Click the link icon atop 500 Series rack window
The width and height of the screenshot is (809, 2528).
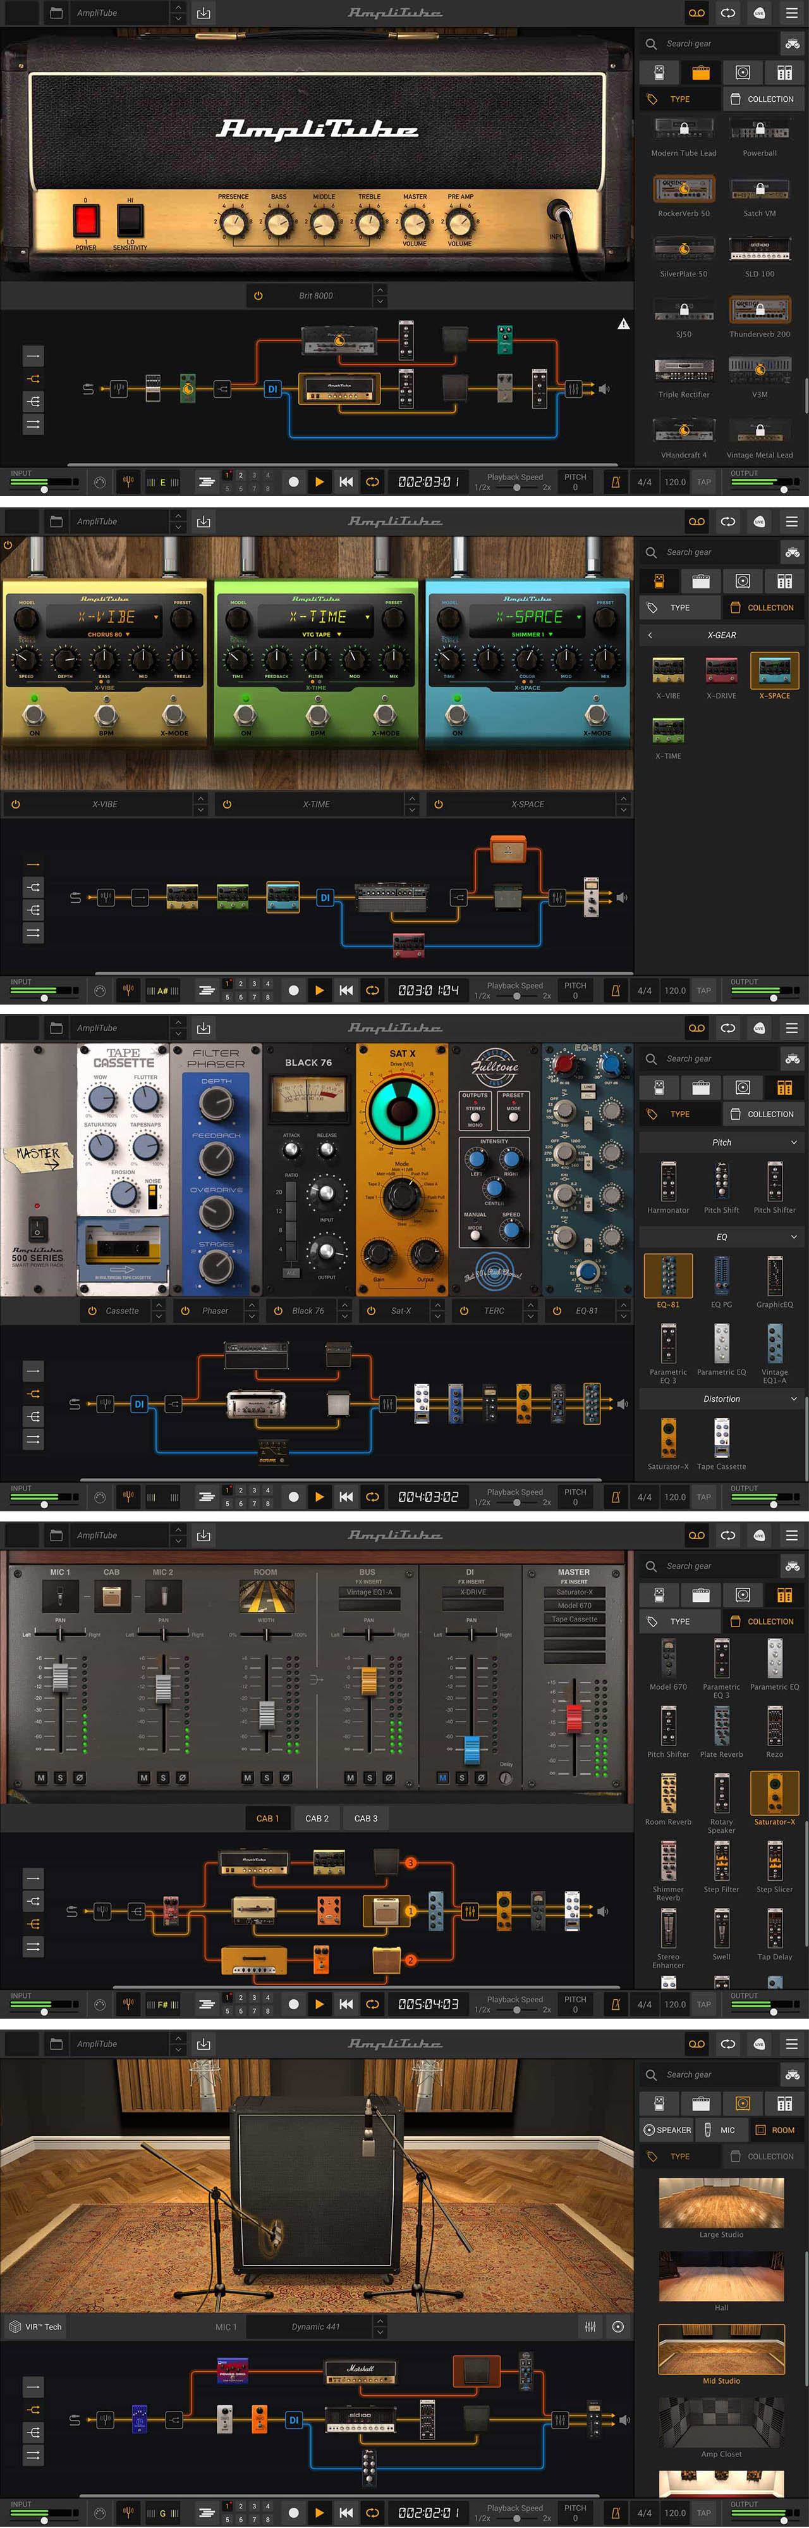pos(727,1027)
